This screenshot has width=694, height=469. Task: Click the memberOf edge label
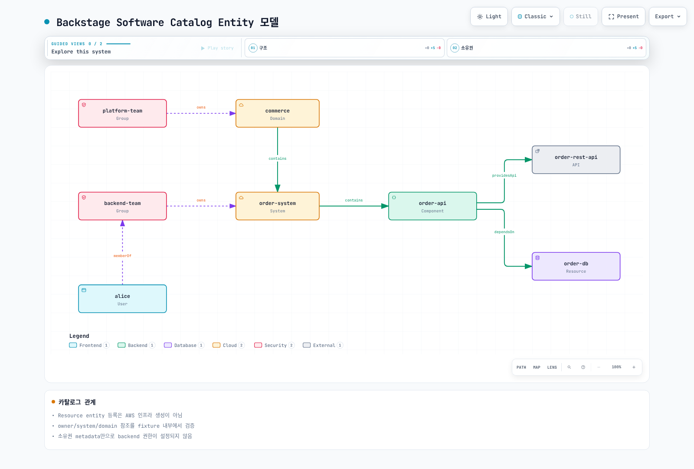pos(122,256)
